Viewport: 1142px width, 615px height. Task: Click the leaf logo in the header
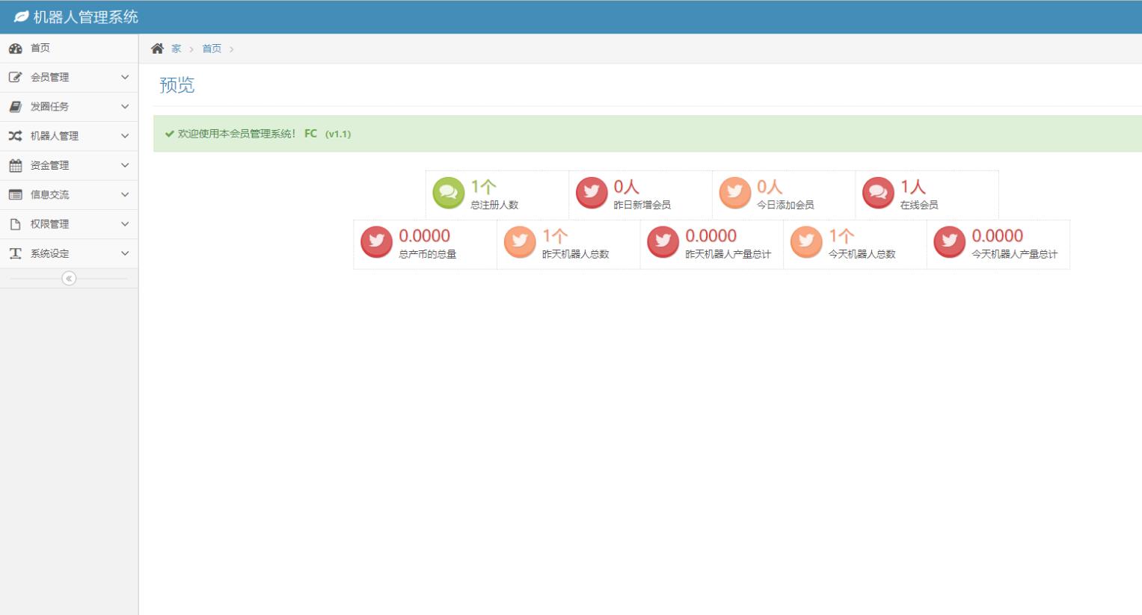tap(22, 16)
